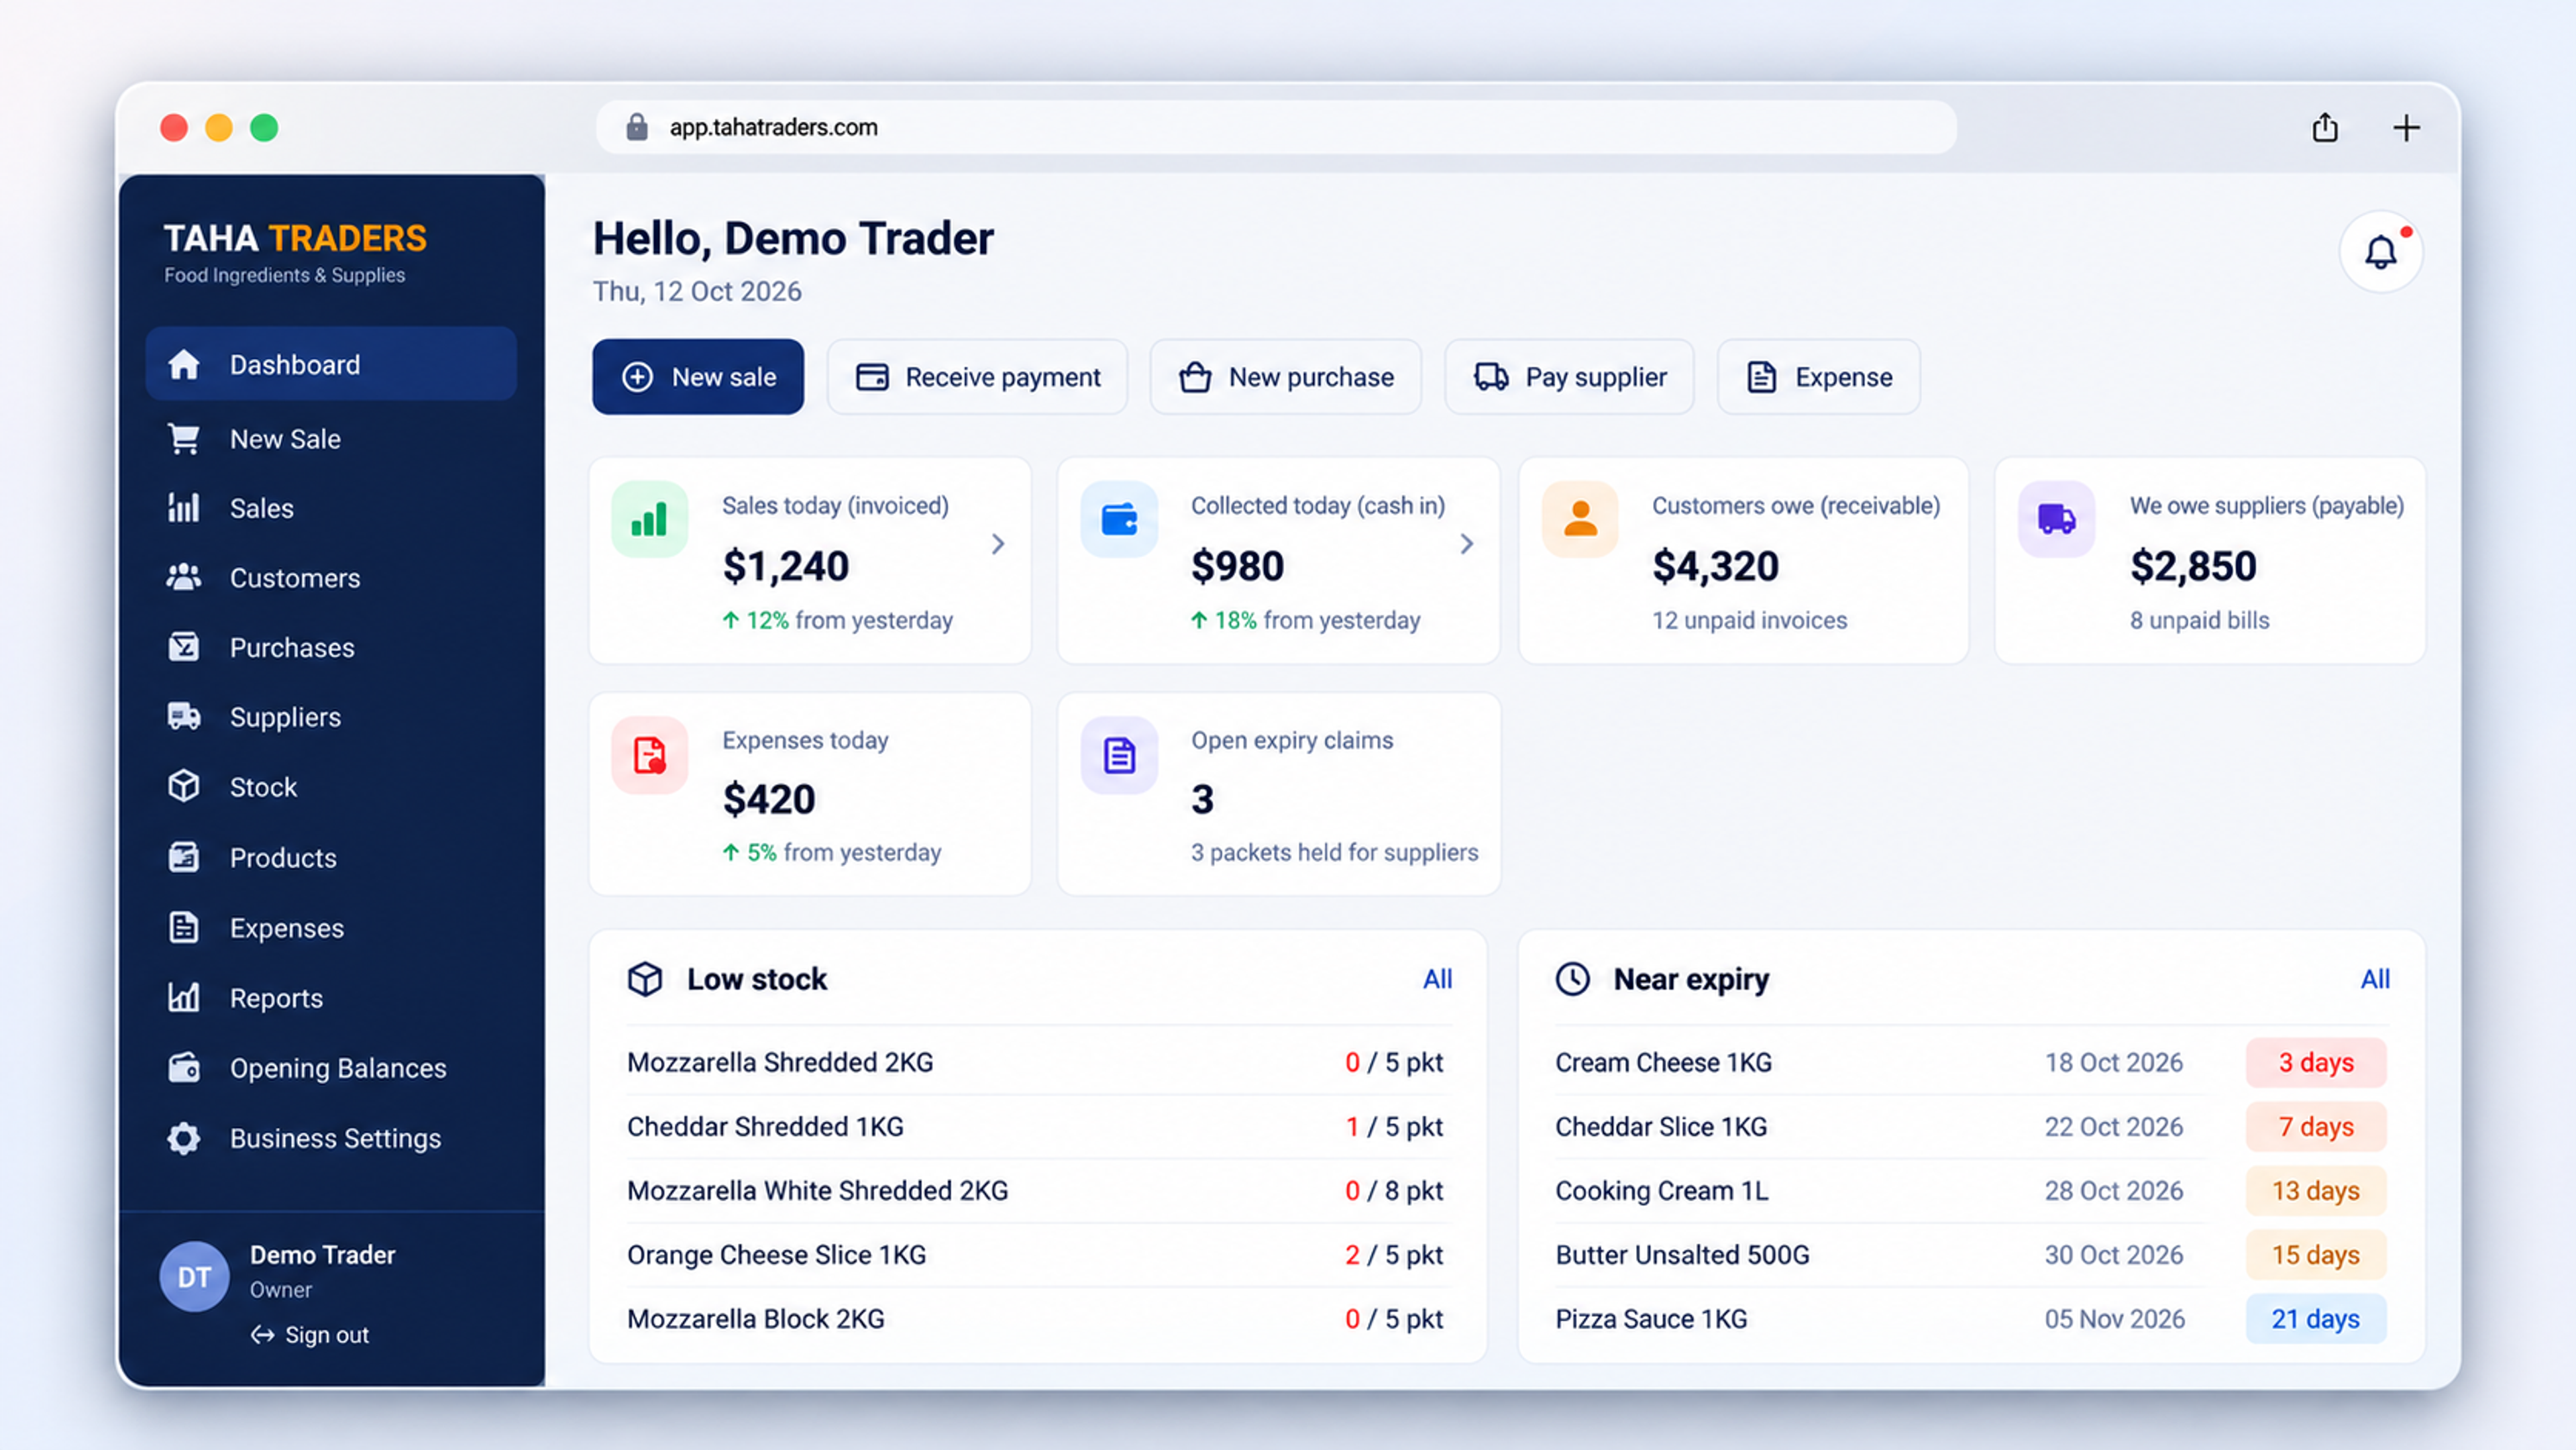The width and height of the screenshot is (2576, 1450).
Task: Click the blue wallet icon on Collected today card
Action: point(1119,519)
